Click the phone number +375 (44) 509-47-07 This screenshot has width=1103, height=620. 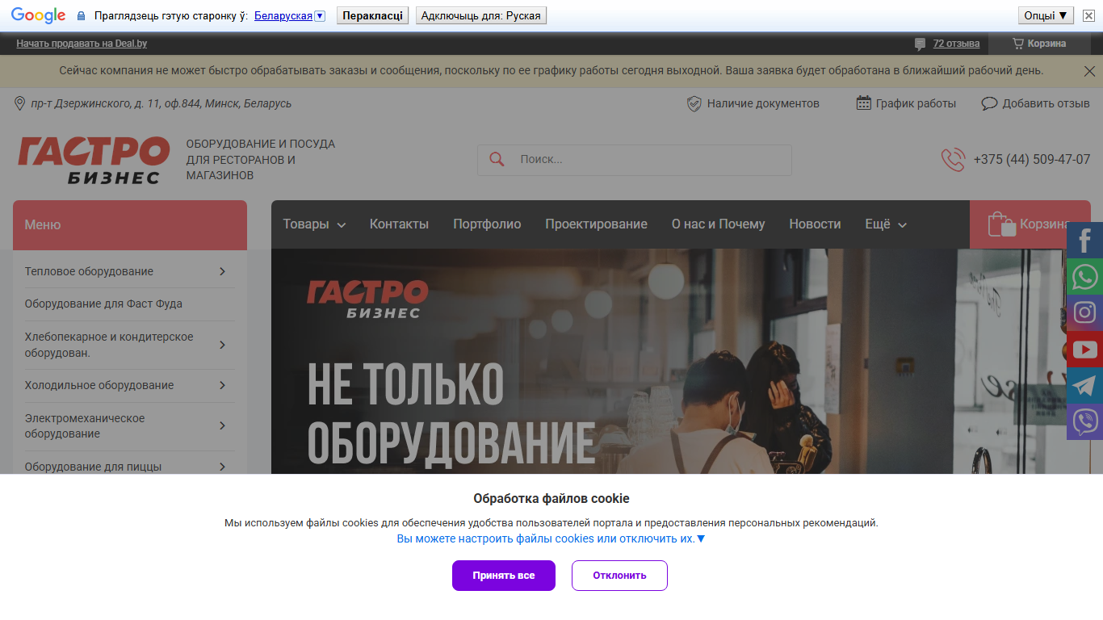coord(1032,159)
